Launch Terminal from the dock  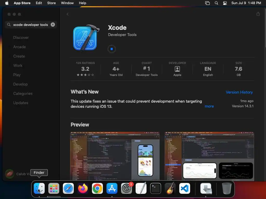[156, 188]
